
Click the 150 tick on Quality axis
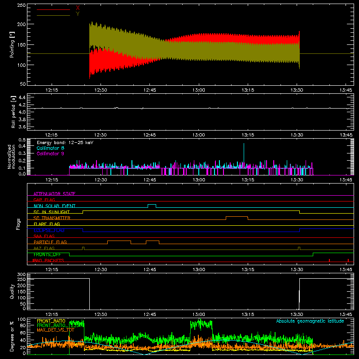click(x=22, y=292)
